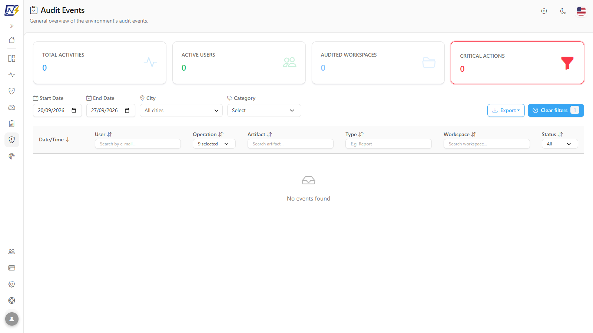Sort by Type column header
Screen dimensions: 593x333
pos(354,134)
